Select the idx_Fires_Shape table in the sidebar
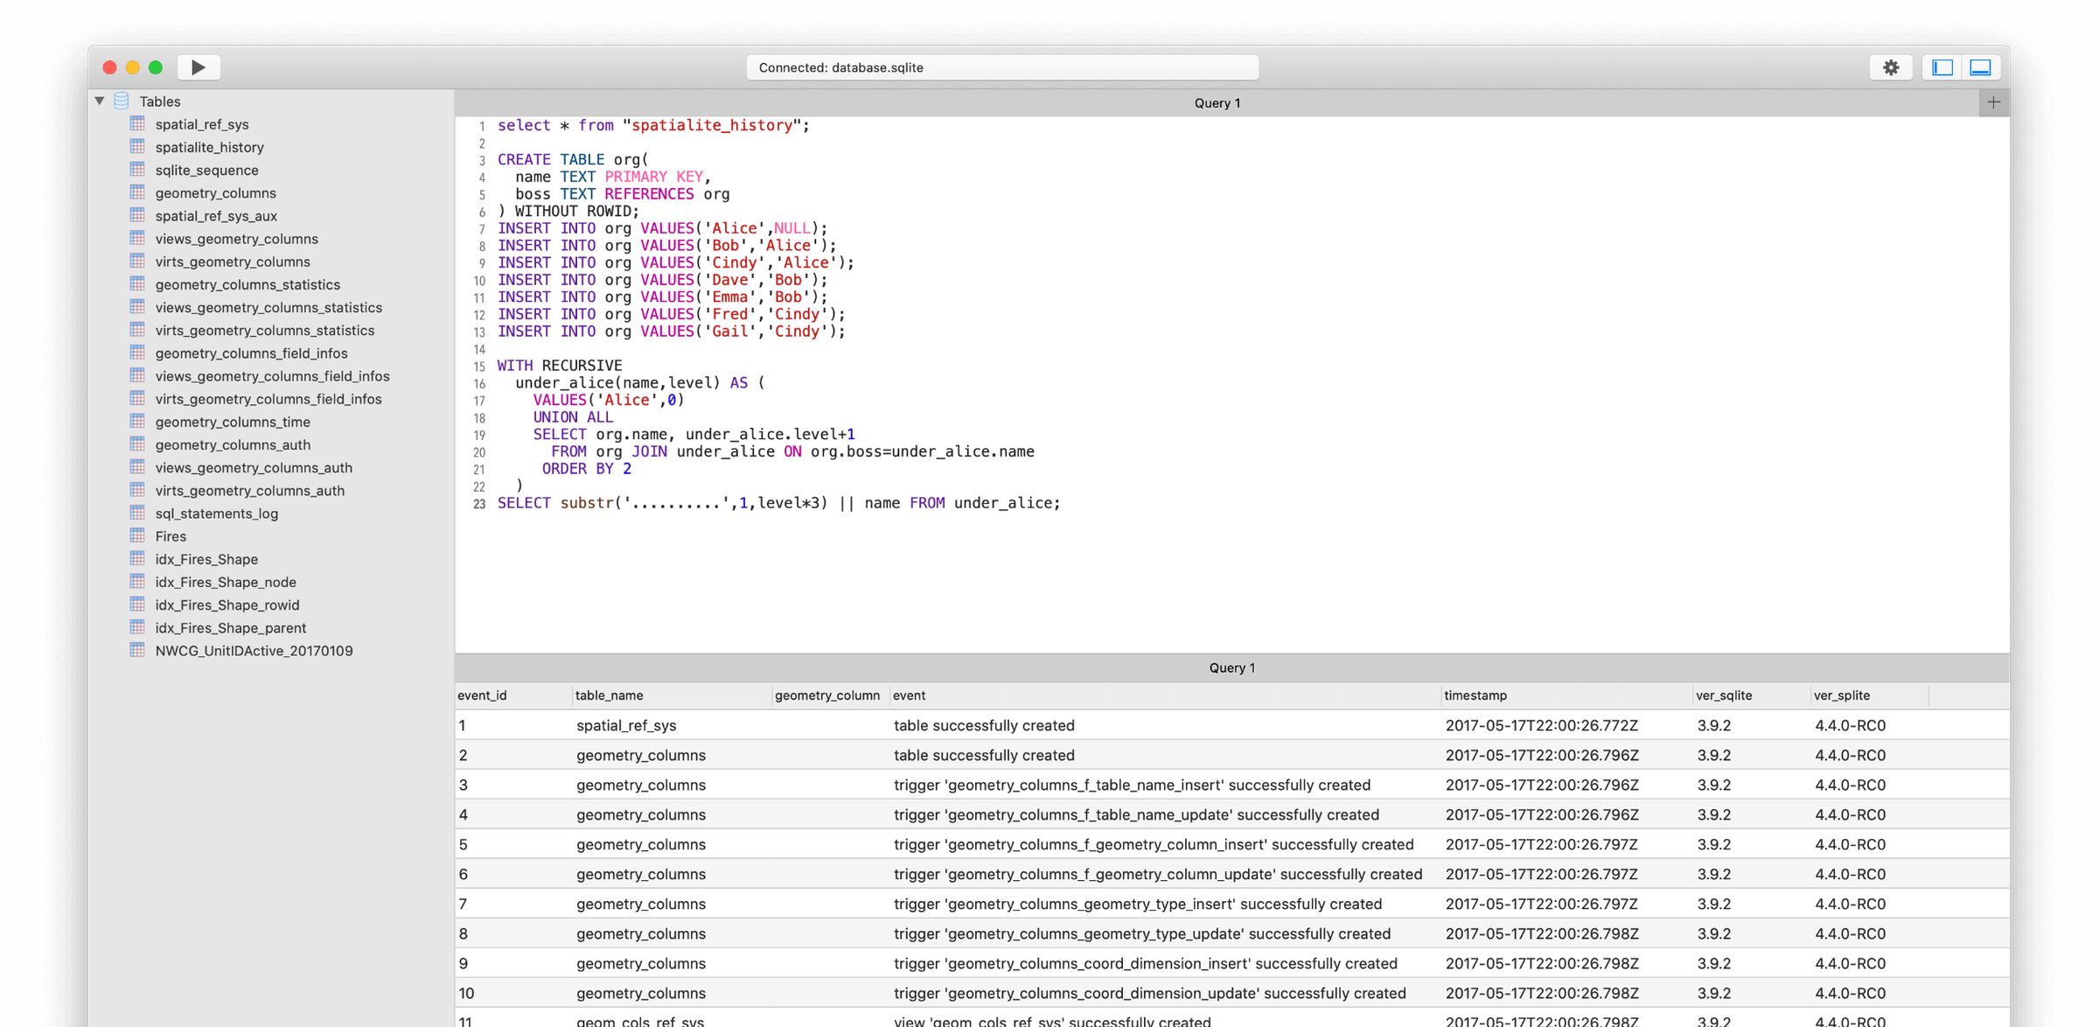The height and width of the screenshot is (1027, 2099). [206, 559]
